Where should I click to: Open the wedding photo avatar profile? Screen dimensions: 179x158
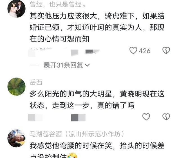tap(16, 8)
